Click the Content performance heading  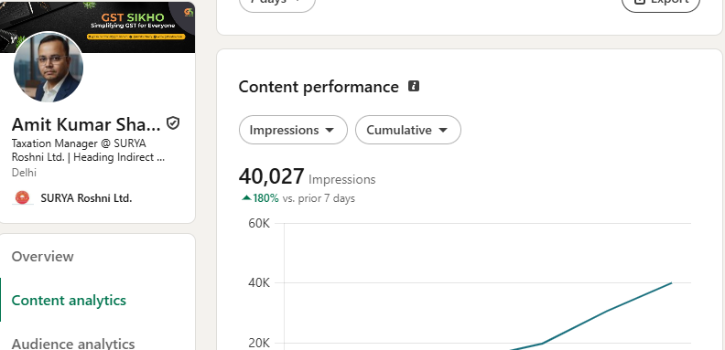(319, 86)
